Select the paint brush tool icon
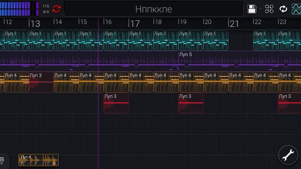 click(x=2, y=161)
